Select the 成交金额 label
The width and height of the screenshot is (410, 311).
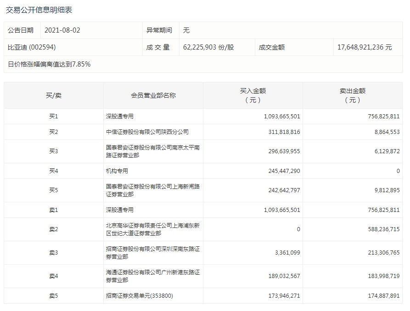click(x=272, y=47)
